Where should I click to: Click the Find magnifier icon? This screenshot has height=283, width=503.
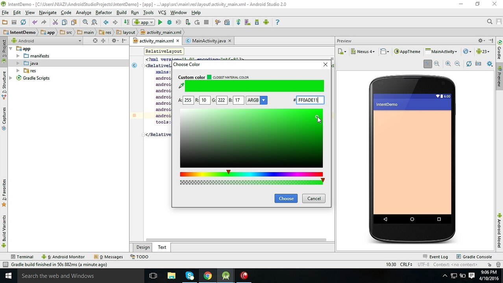(85, 22)
